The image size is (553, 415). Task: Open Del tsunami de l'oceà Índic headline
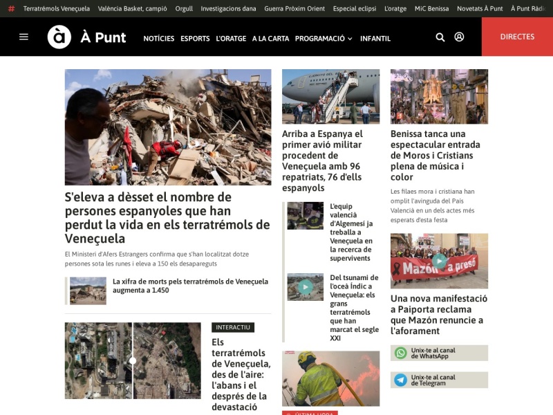(354, 307)
